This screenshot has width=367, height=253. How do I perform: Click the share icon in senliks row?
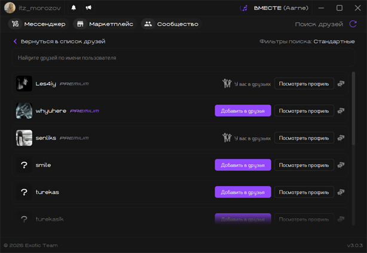click(341, 138)
